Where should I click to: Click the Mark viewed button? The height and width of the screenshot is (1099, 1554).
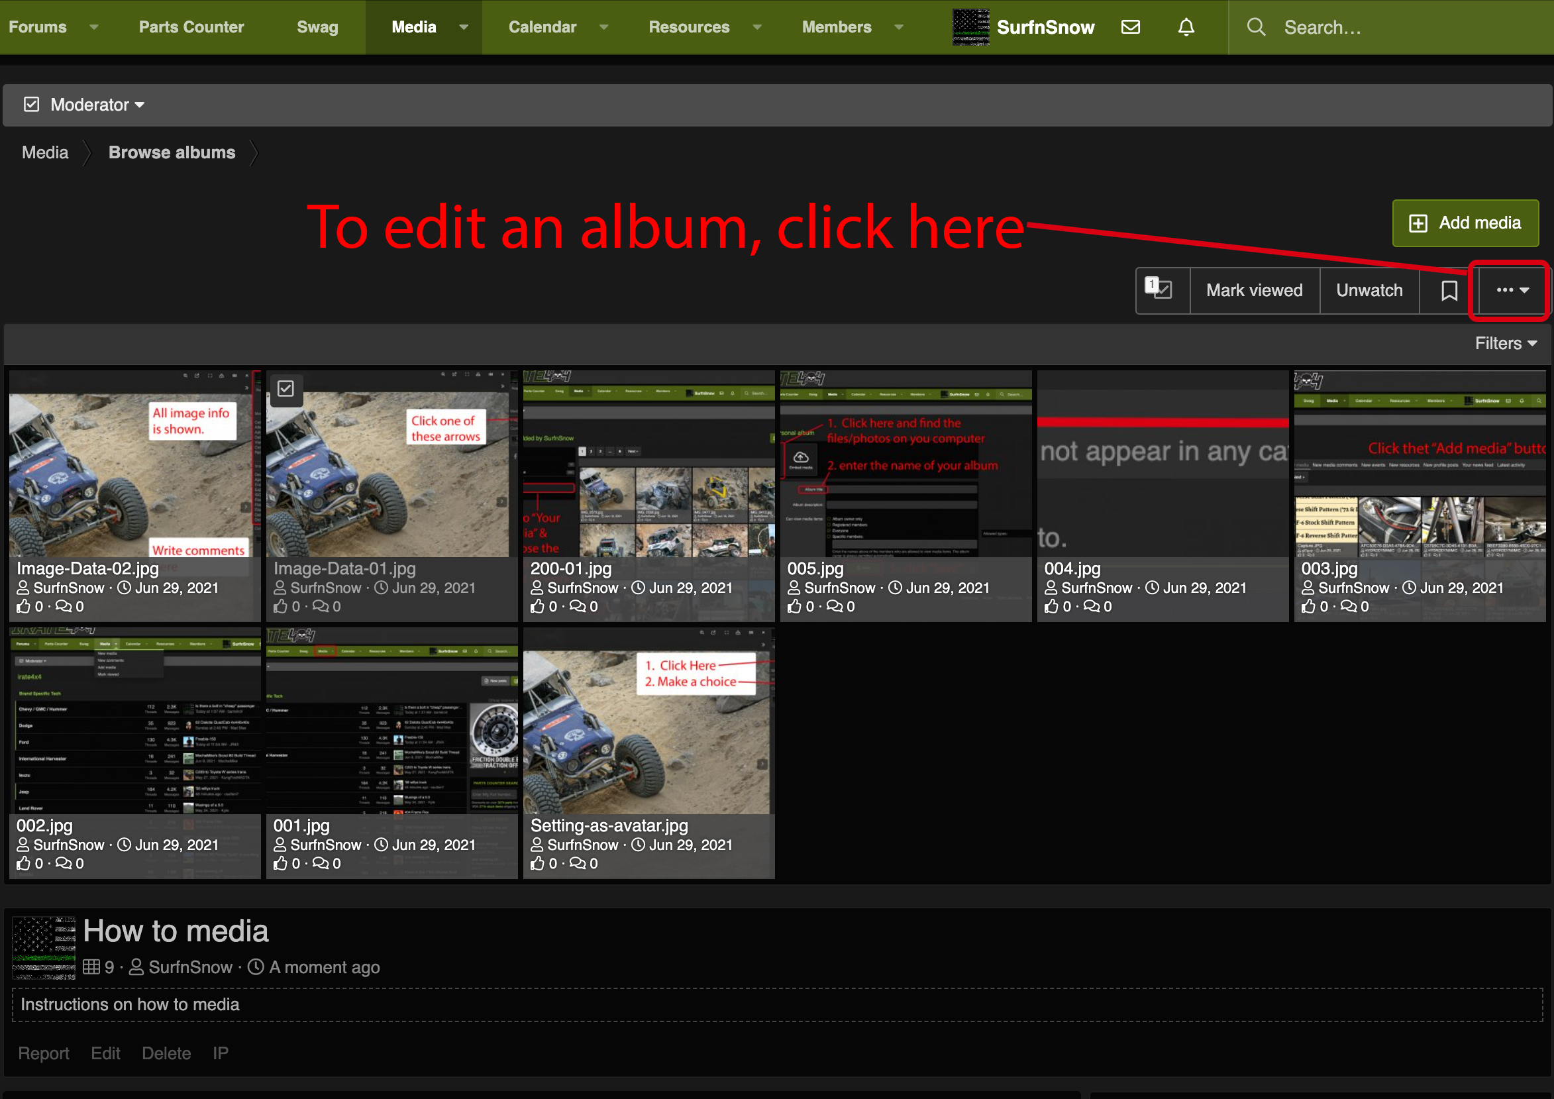(x=1254, y=290)
